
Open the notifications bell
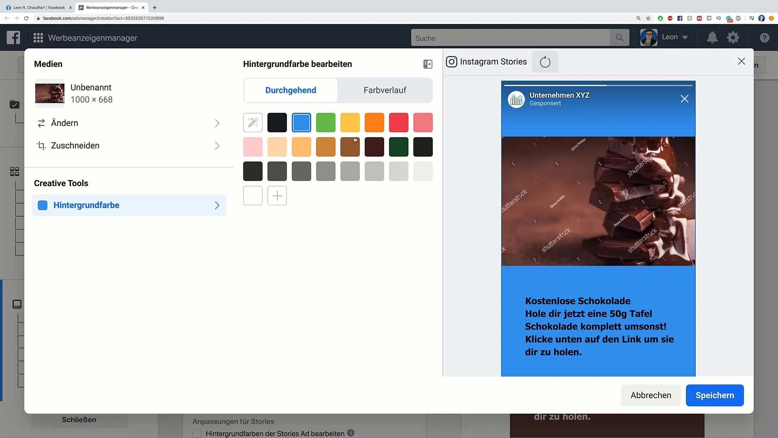click(x=712, y=38)
